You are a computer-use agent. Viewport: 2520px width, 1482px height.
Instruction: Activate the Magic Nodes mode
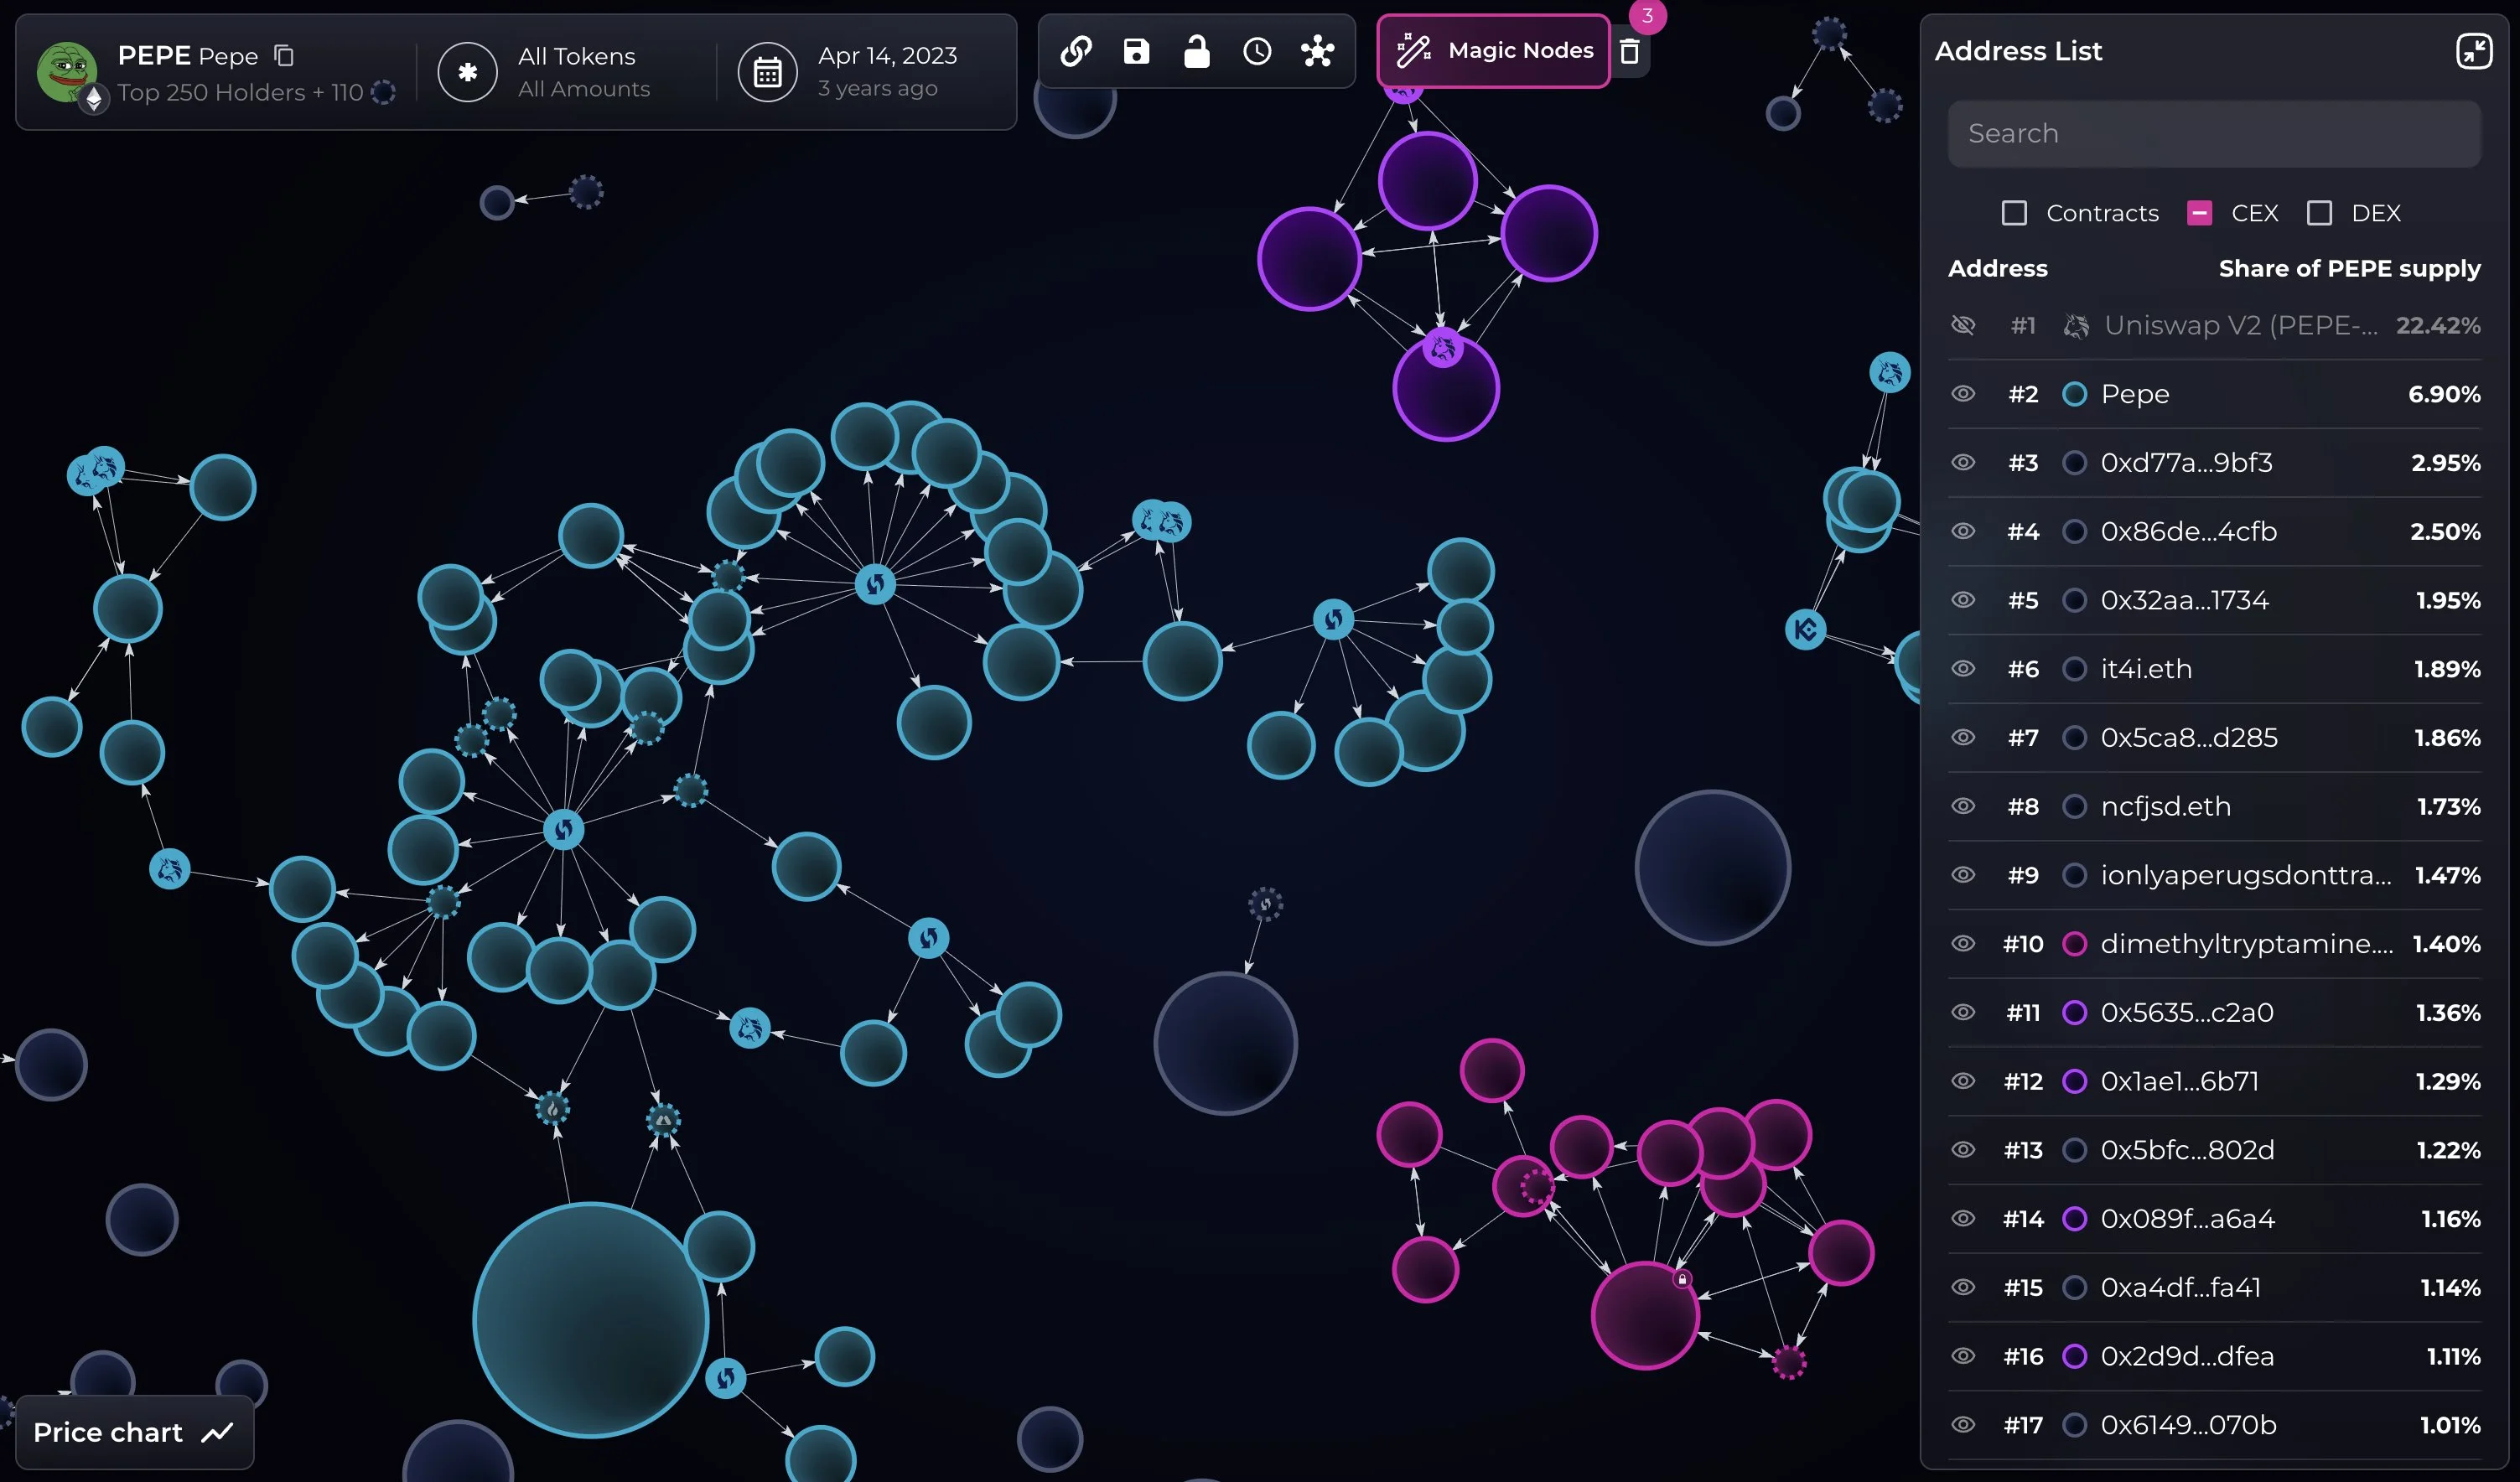coord(1493,50)
